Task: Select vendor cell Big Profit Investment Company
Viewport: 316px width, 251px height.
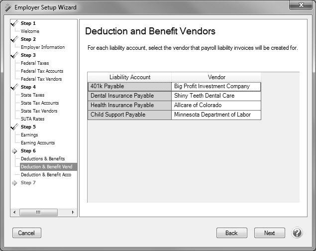Action: pos(215,86)
